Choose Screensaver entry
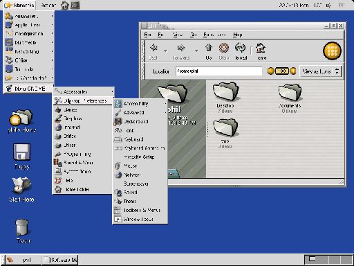Viewport: 354px width, 266px height. (140, 184)
